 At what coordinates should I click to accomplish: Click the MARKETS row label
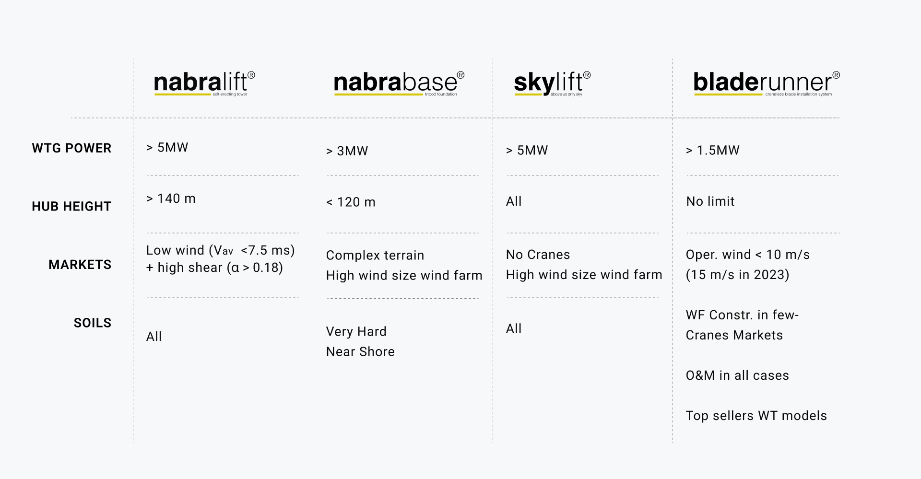point(80,265)
